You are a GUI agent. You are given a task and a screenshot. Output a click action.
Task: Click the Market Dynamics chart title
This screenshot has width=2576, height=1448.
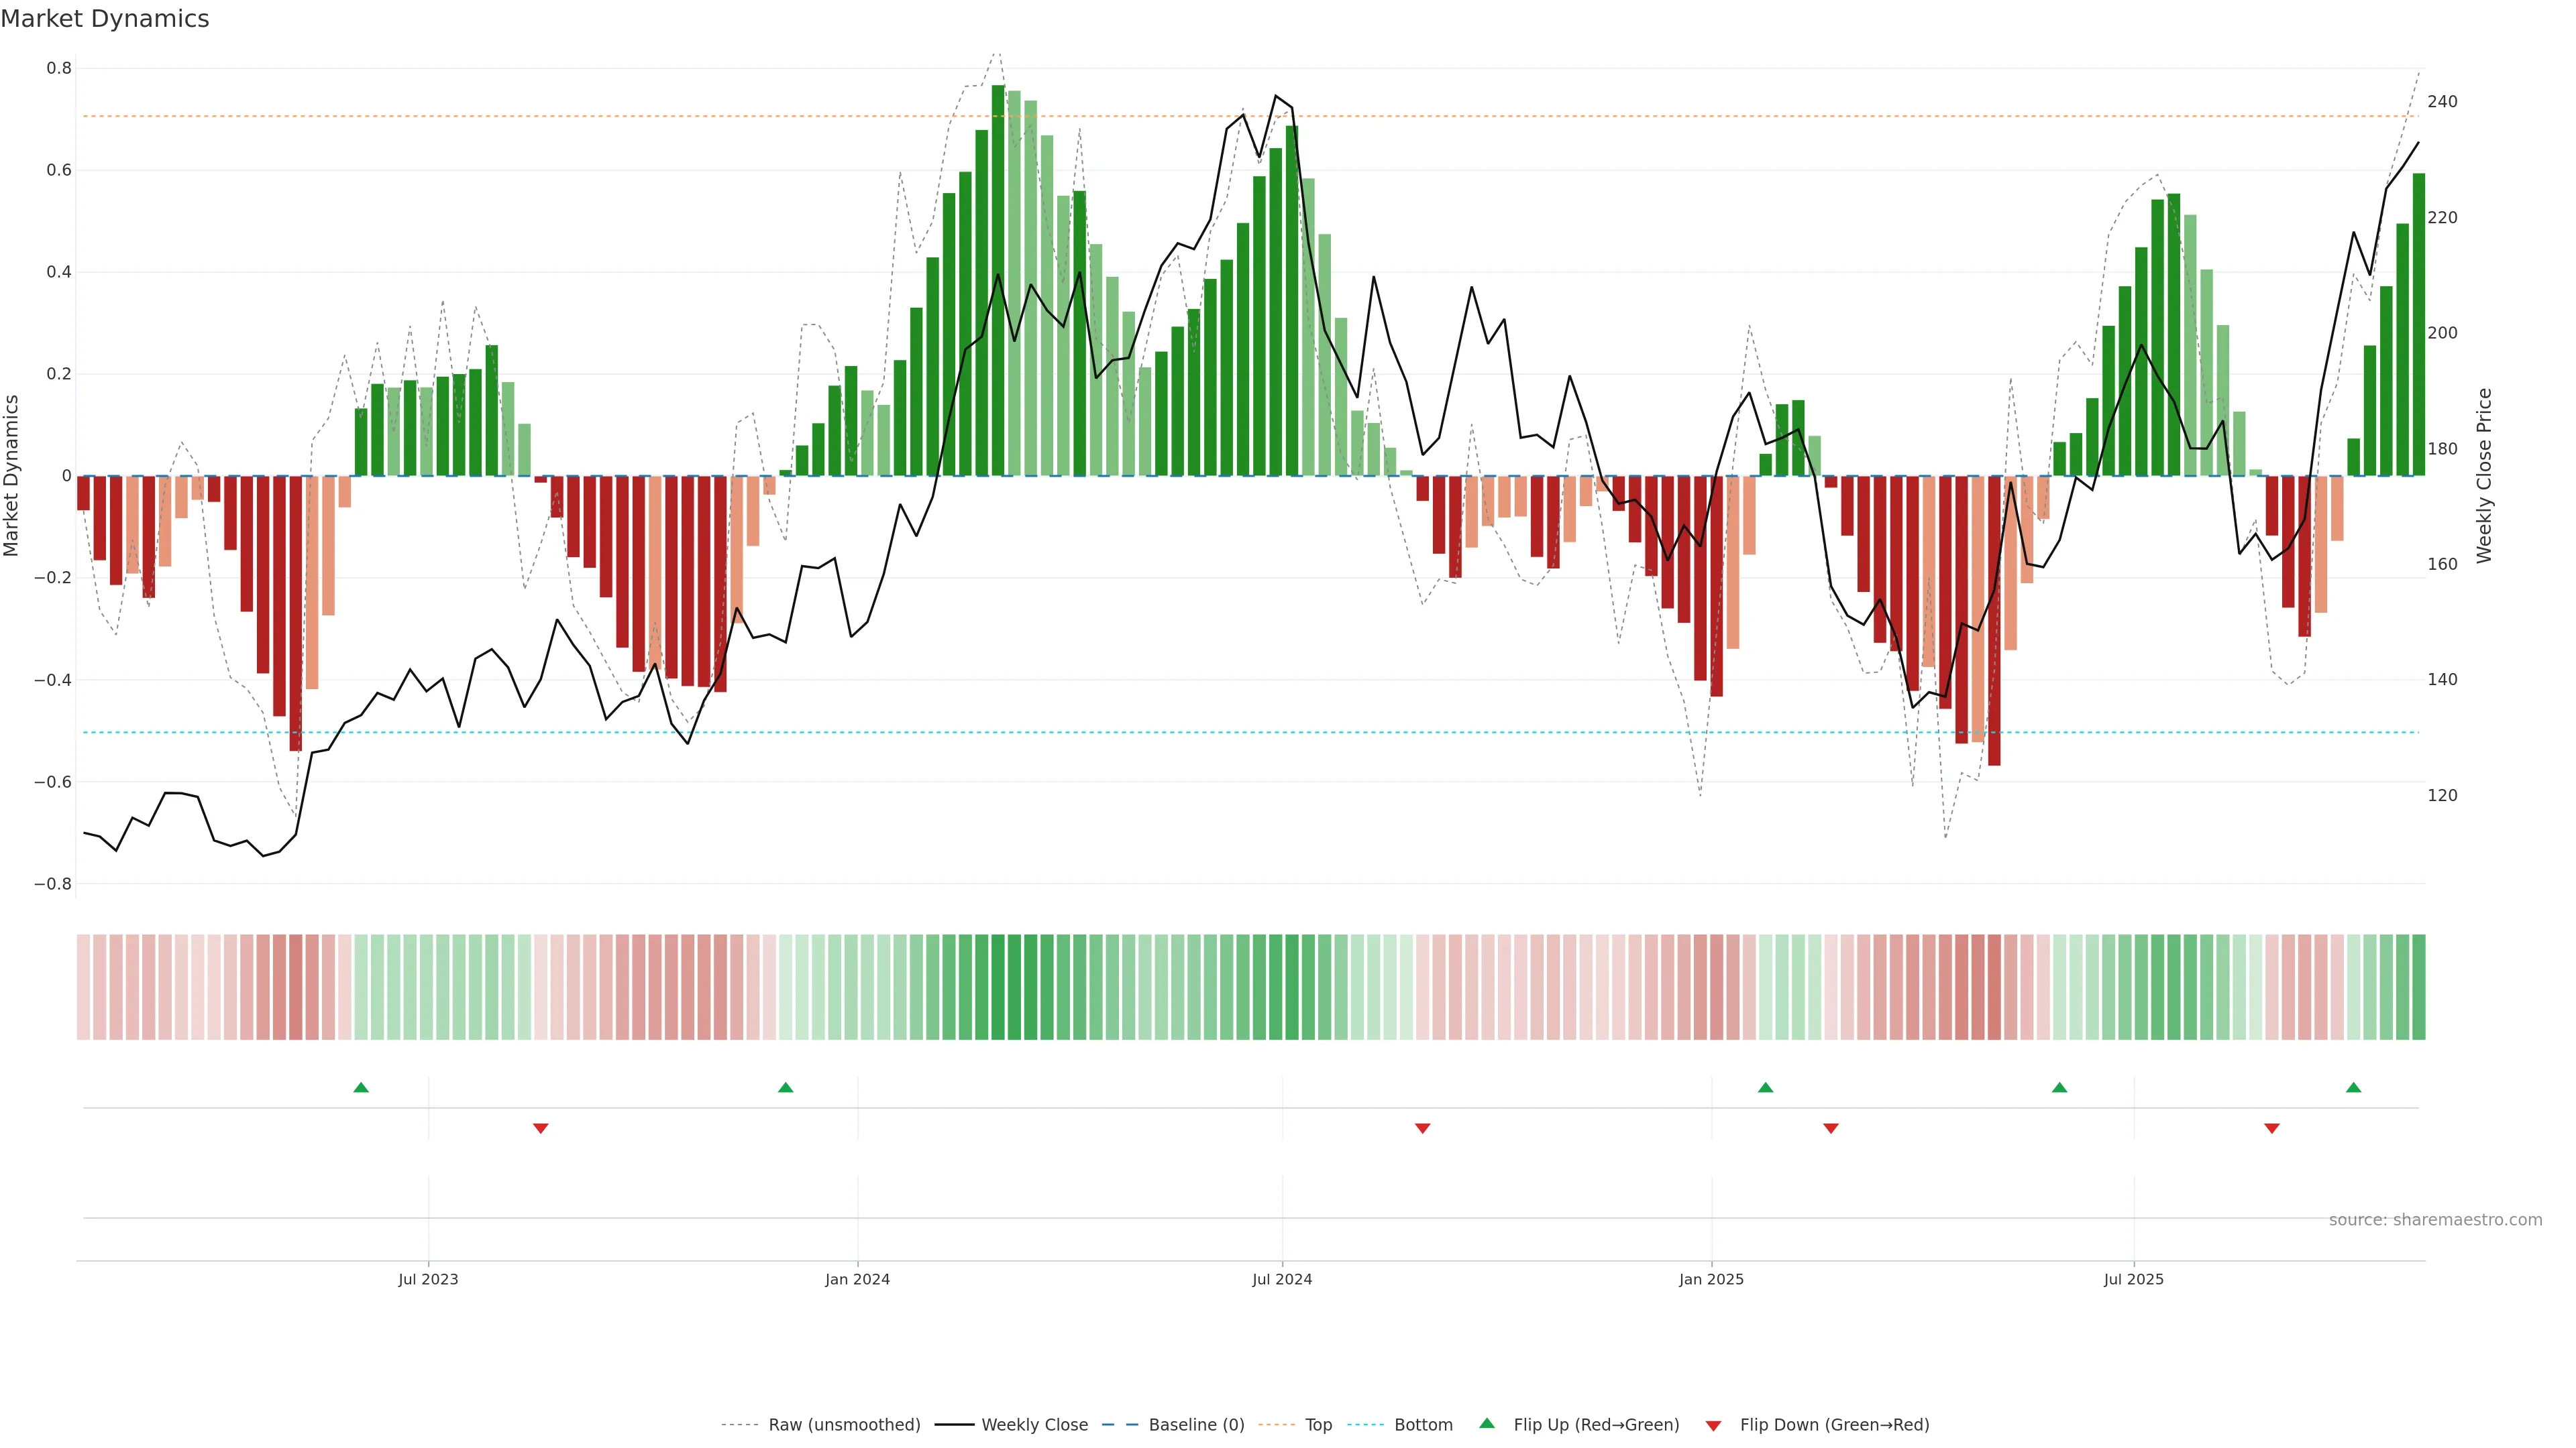pos(105,19)
